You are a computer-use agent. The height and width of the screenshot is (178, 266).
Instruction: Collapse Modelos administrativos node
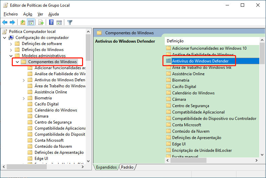[11, 56]
